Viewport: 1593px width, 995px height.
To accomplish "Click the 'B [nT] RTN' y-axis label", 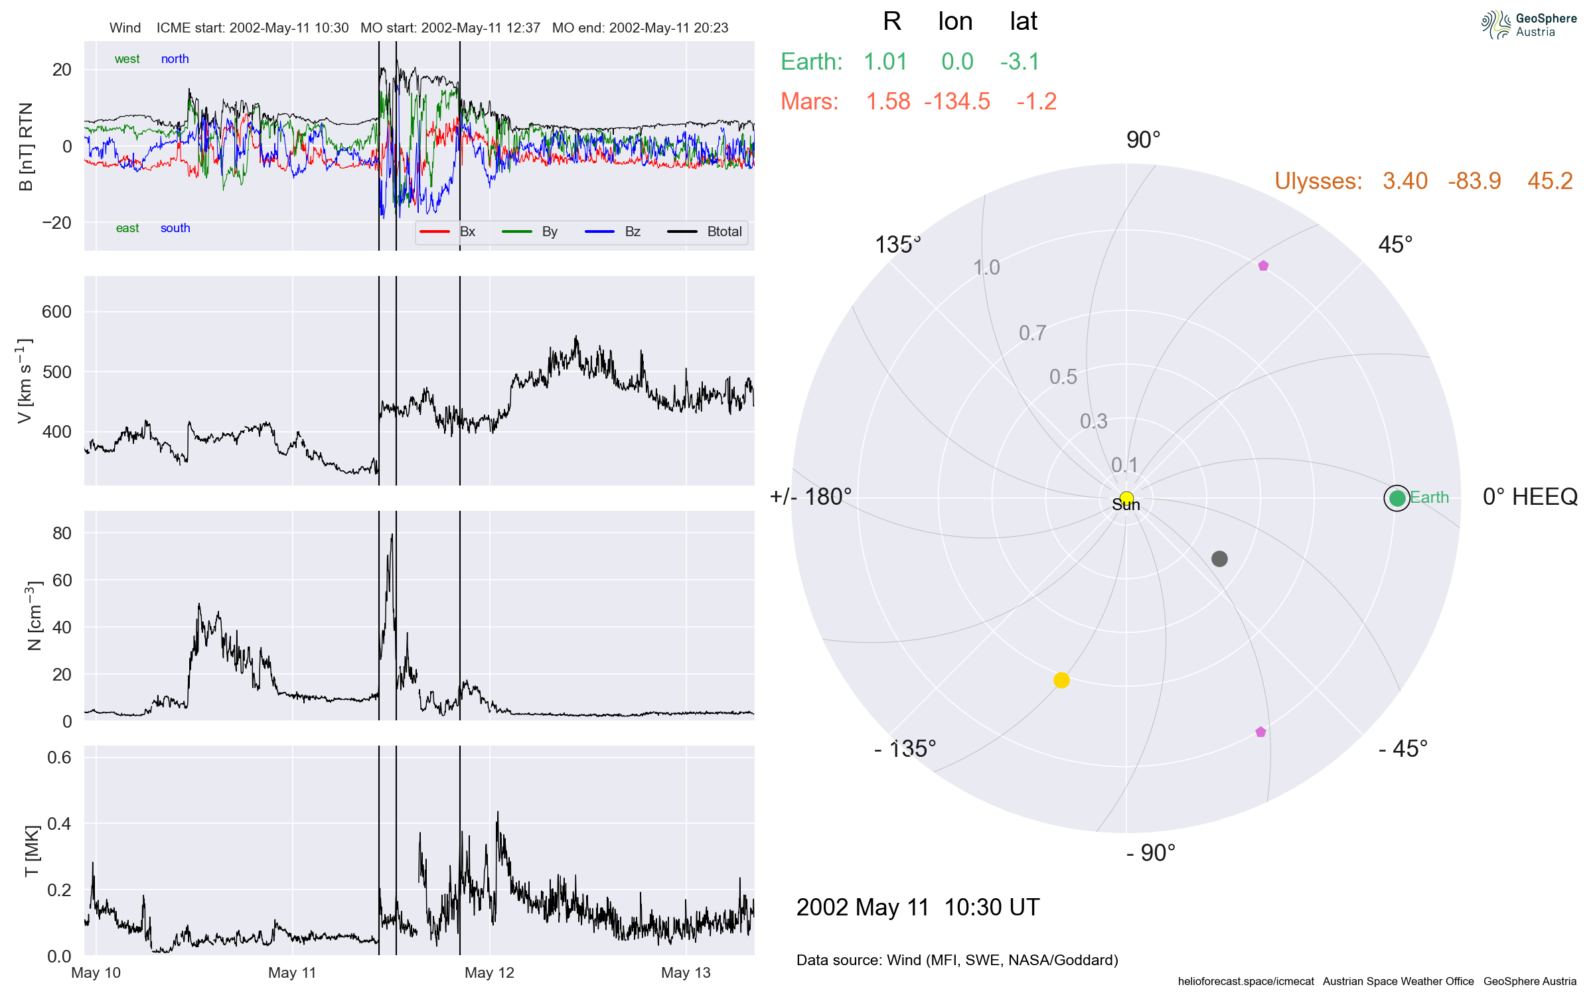I will coord(26,147).
